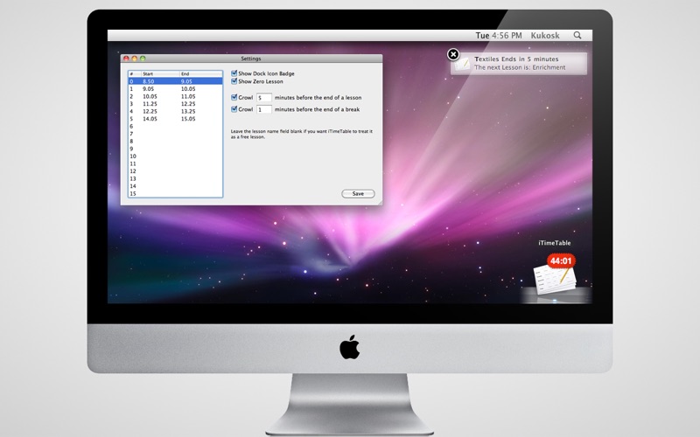
Task: Dismiss the Growl notification with X icon
Action: coord(453,54)
